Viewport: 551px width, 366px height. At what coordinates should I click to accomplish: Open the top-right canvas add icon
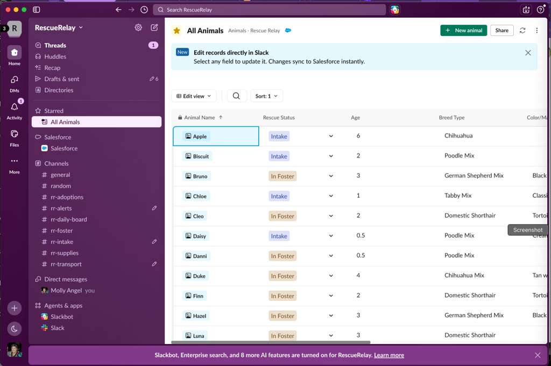(526, 10)
